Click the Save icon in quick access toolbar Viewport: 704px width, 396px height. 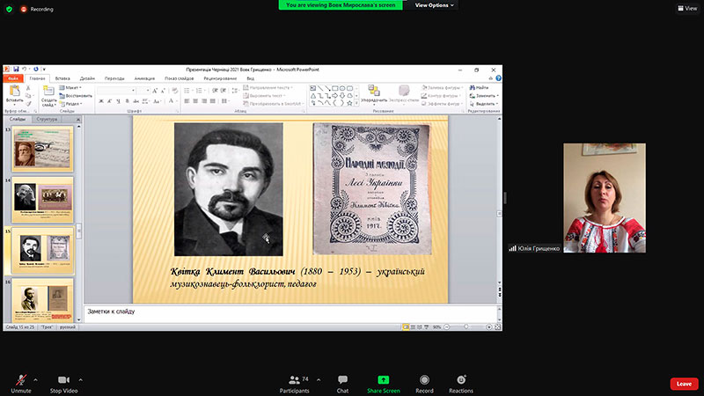[16, 70]
